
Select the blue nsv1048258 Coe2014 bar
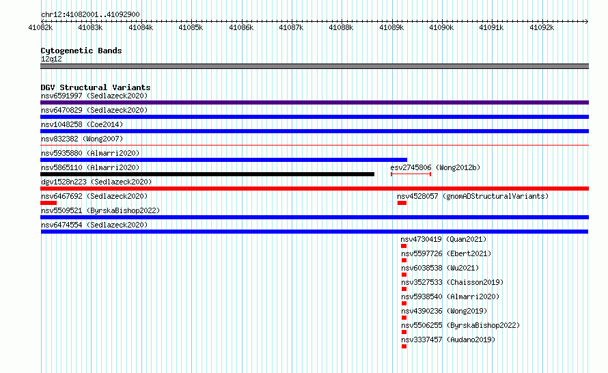[x=314, y=131]
